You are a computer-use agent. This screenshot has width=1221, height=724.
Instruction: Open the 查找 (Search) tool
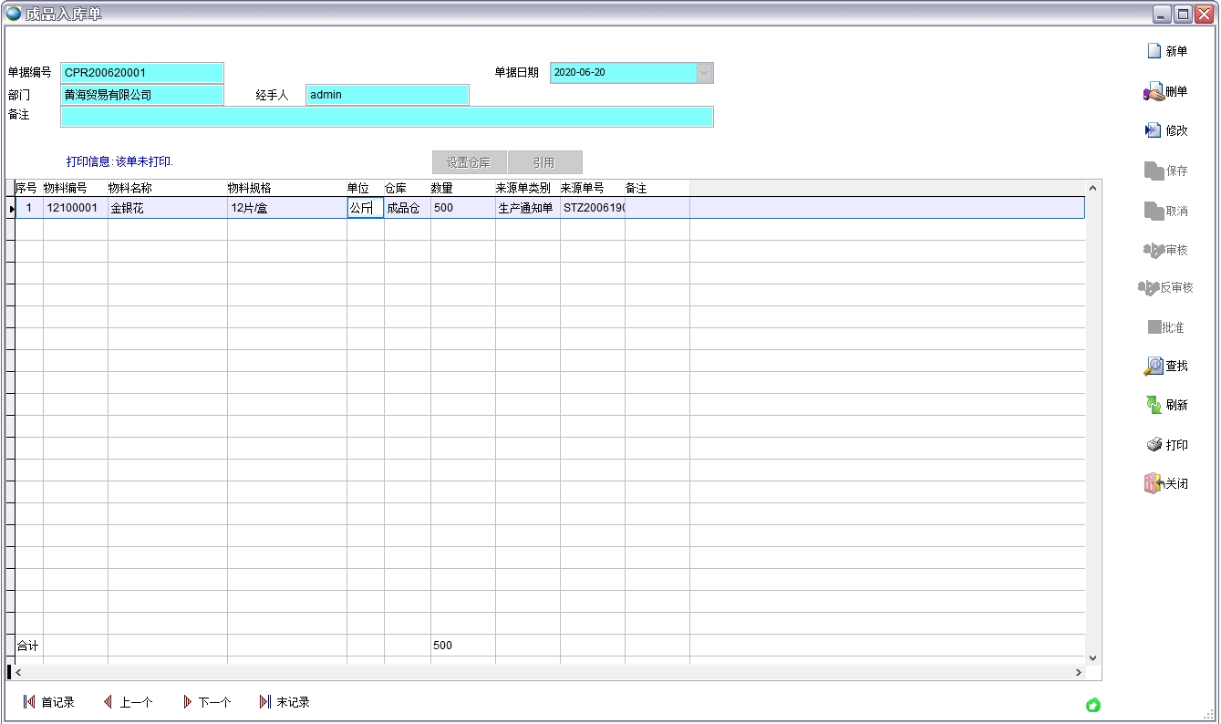coord(1154,366)
